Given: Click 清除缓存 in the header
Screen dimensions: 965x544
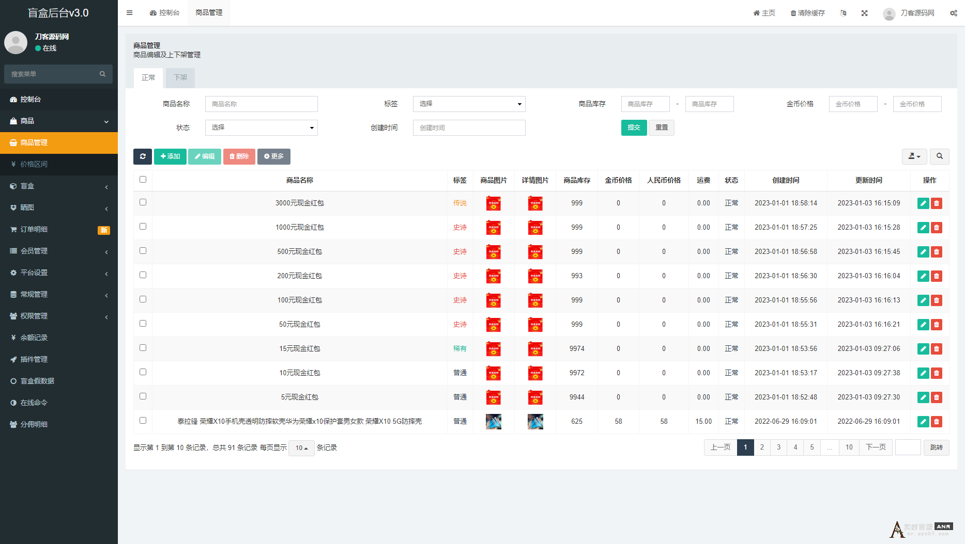Looking at the screenshot, I should 807,13.
